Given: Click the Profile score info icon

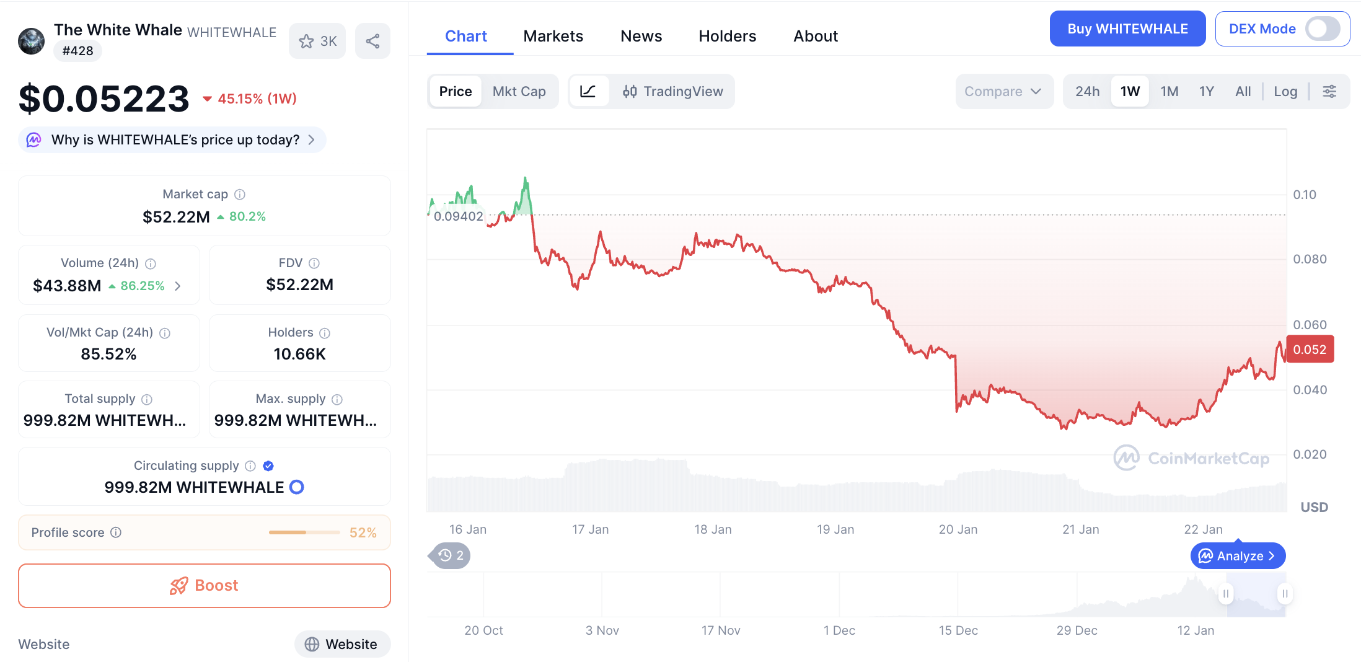Looking at the screenshot, I should (116, 532).
